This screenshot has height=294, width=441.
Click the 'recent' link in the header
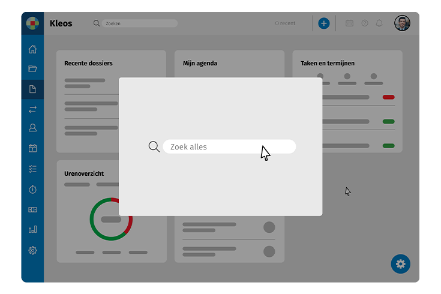click(x=285, y=23)
